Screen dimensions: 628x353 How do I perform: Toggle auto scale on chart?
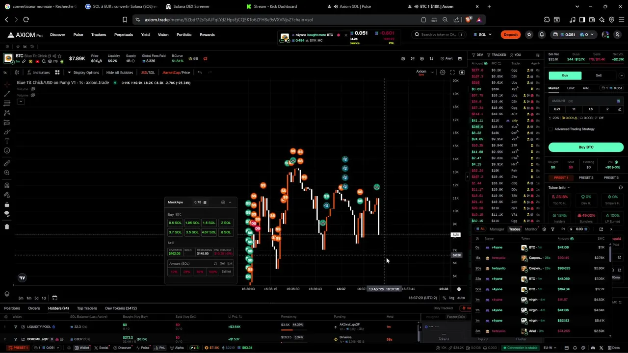coord(461,298)
